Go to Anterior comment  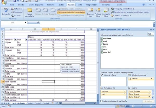click(45, 11)
